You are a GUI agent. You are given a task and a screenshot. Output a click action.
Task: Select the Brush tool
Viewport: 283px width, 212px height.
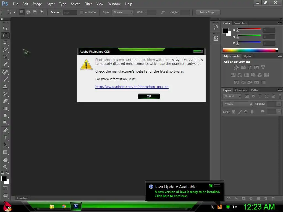[x=5, y=79]
